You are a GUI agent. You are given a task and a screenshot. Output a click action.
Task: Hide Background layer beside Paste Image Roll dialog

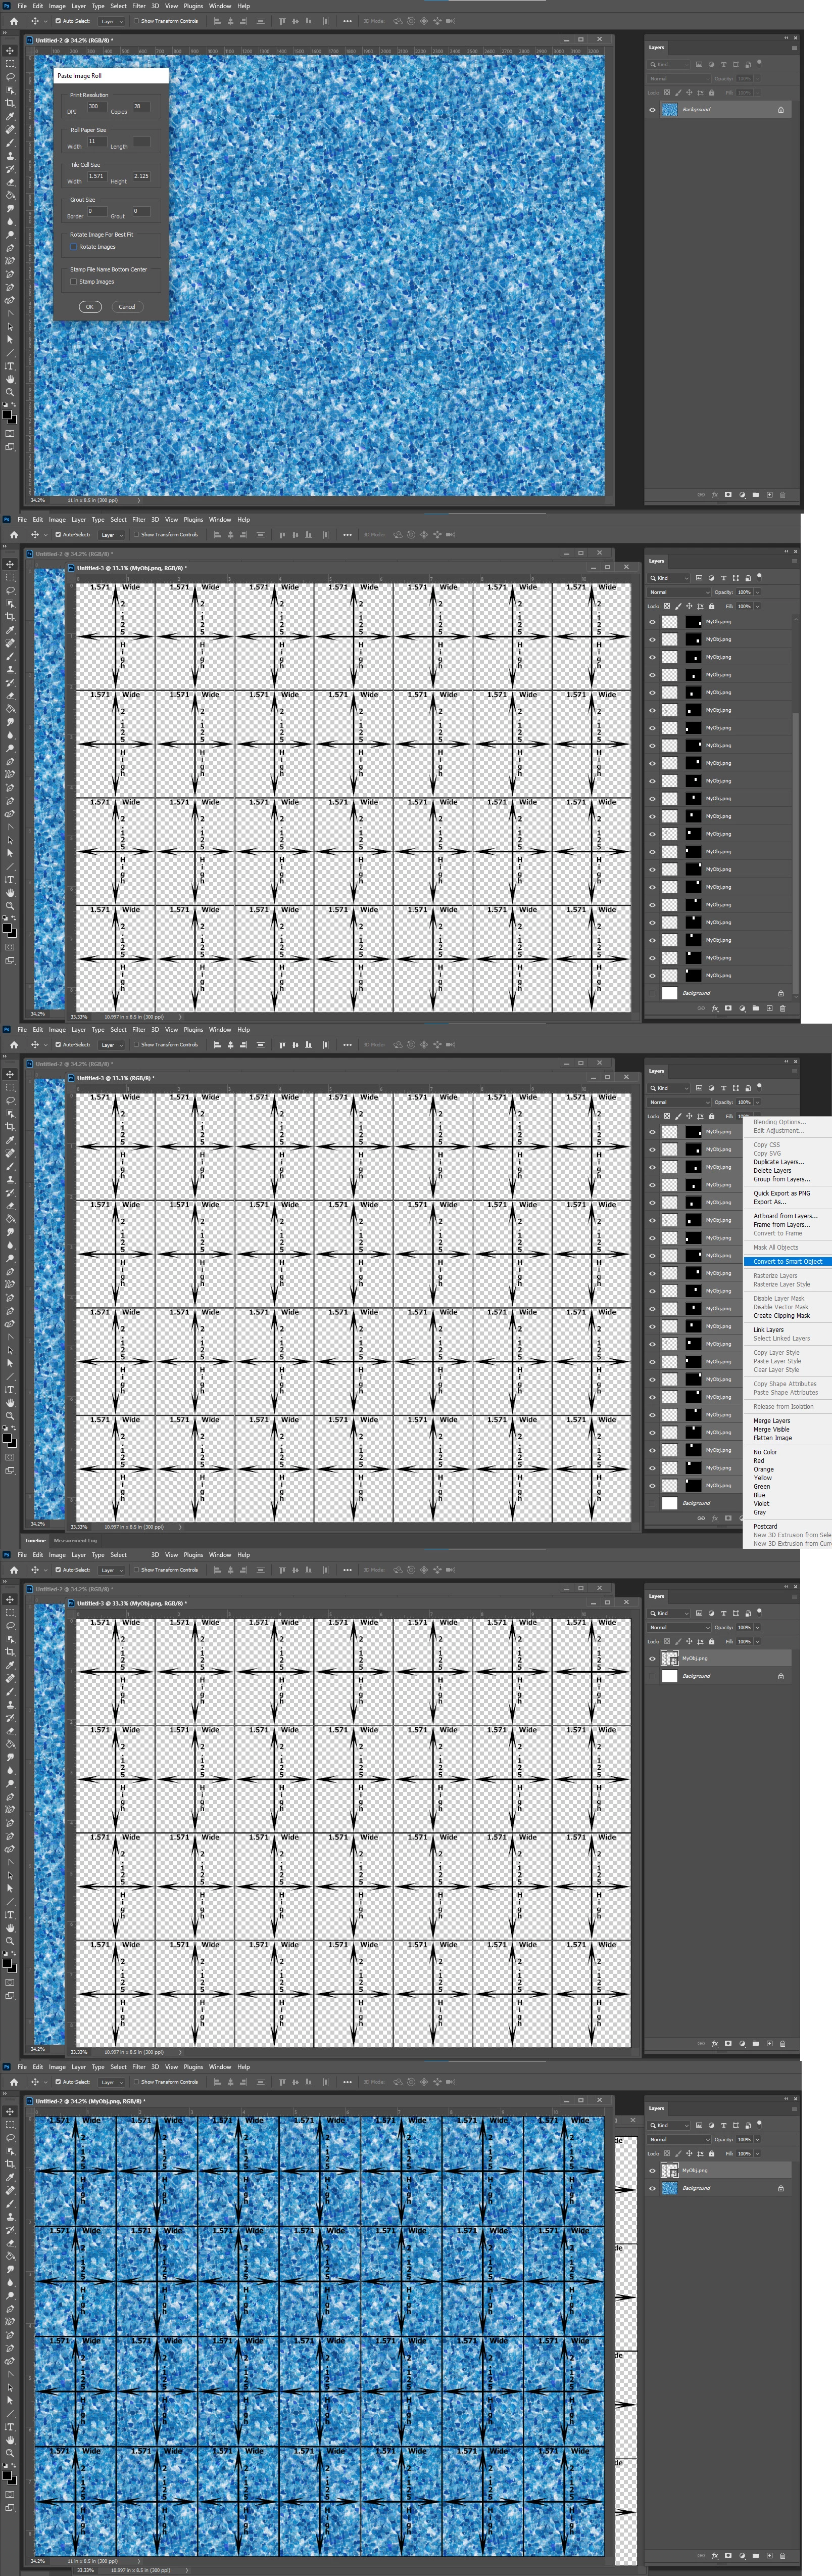pos(652,110)
